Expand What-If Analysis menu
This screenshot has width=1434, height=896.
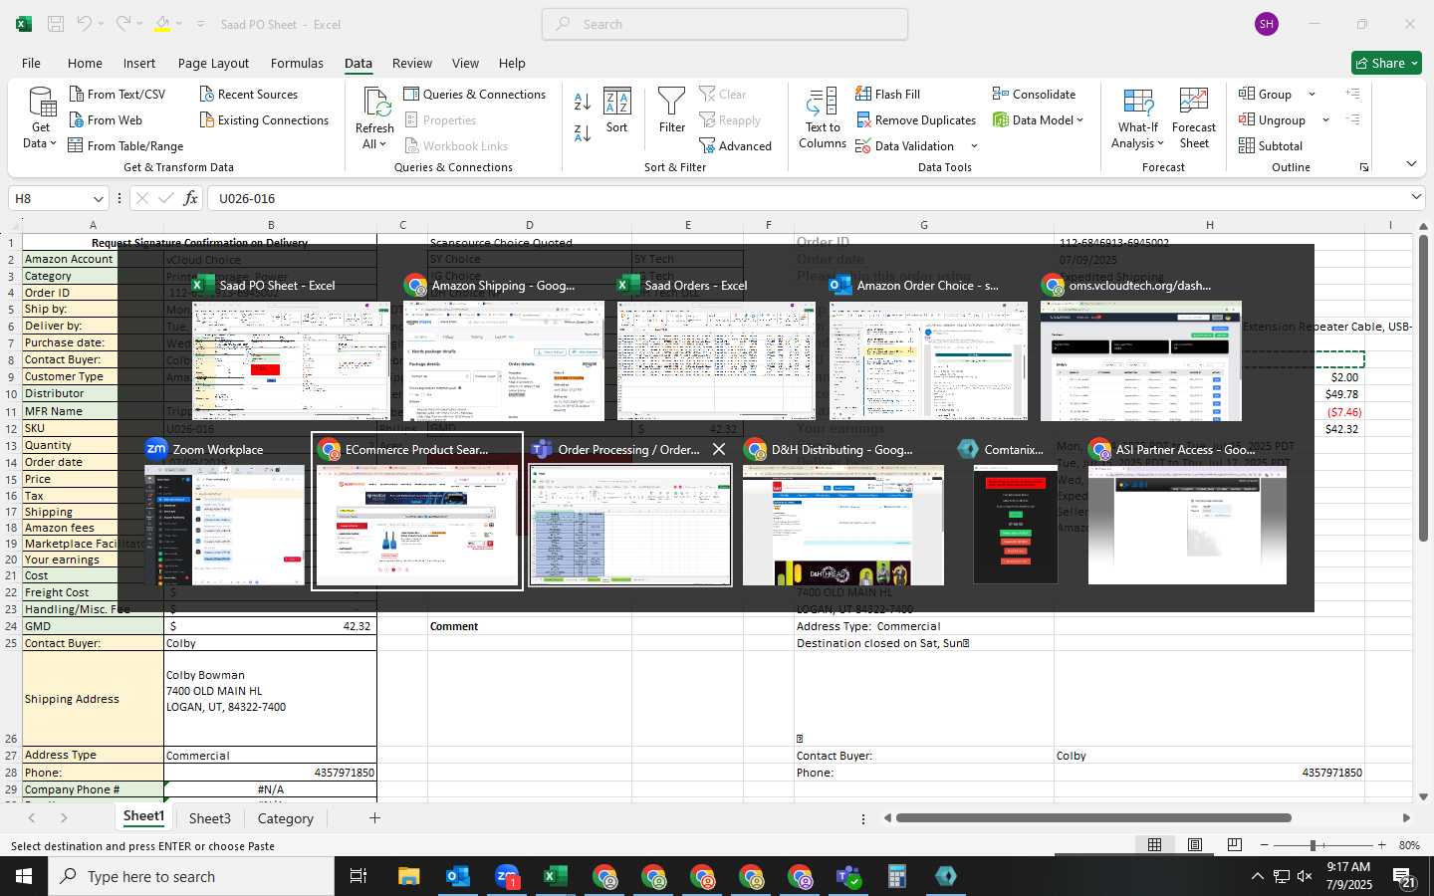tap(1159, 143)
